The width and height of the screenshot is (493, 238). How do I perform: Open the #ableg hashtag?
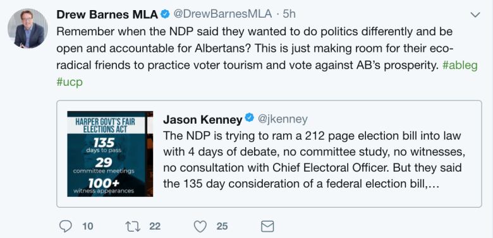[460, 66]
